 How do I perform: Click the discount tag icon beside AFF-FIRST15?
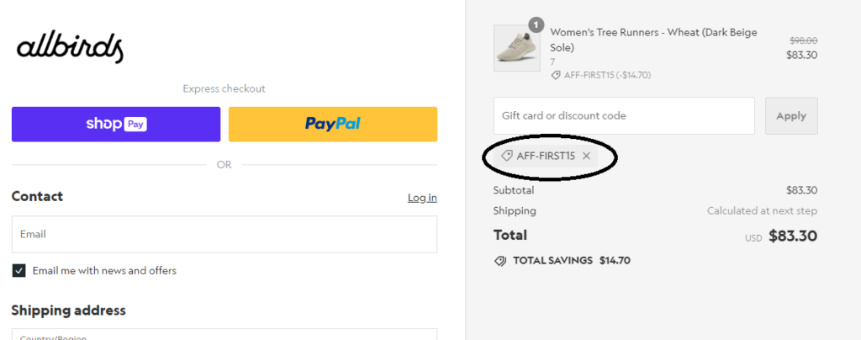pyautogui.click(x=507, y=157)
